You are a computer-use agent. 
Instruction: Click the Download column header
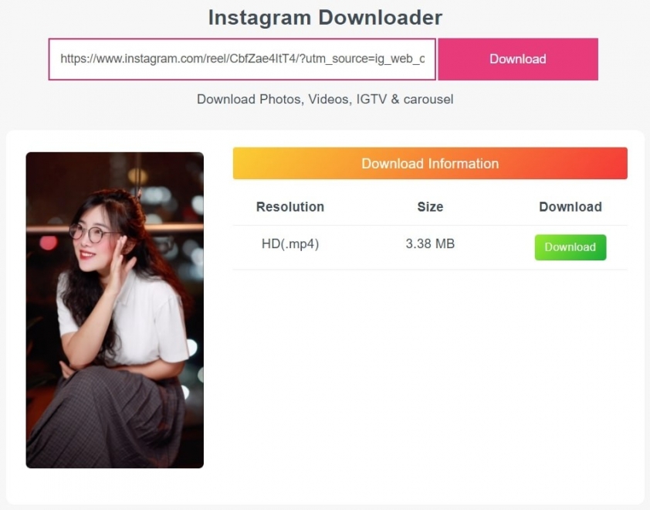point(570,207)
